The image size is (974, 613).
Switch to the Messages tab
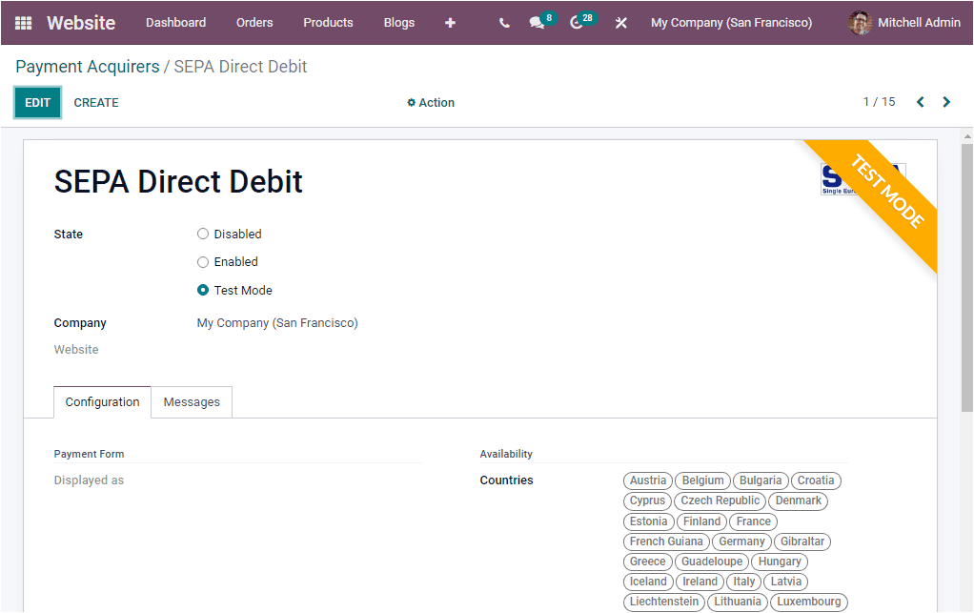pos(192,401)
